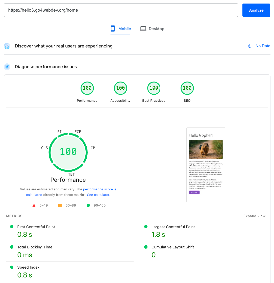Click the METRICS section heading
Image resolution: width=274 pixels, height=283 pixels.
(14, 216)
